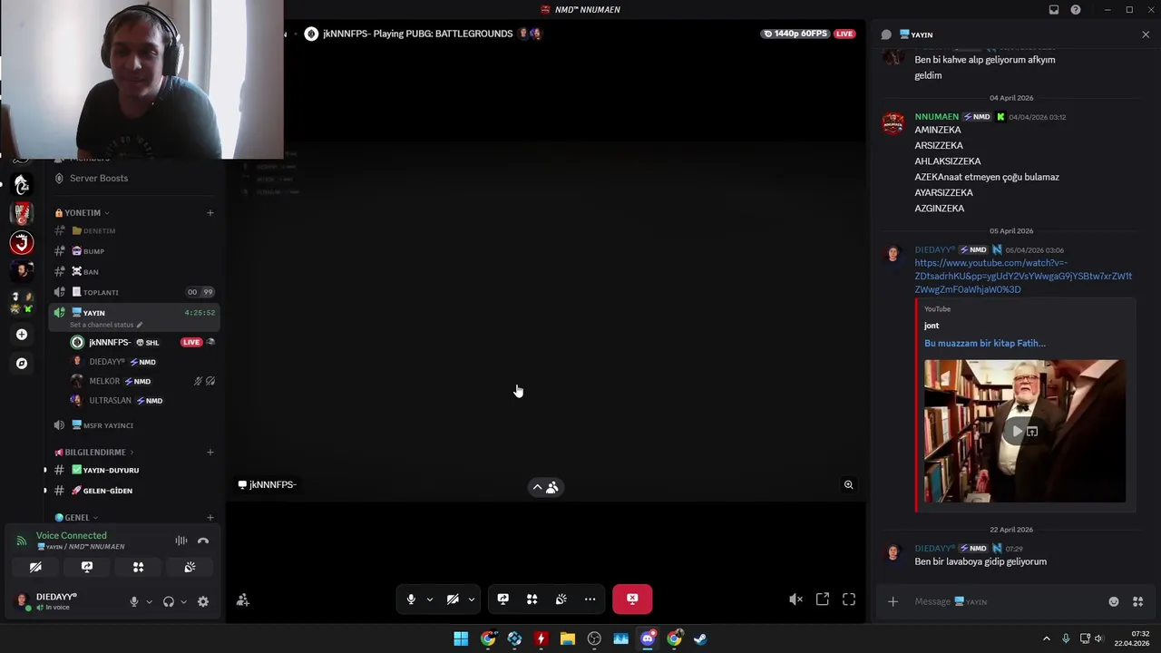The height and width of the screenshot is (653, 1161).
Task: Open OBS Studio from taskbar
Action: coord(594,639)
